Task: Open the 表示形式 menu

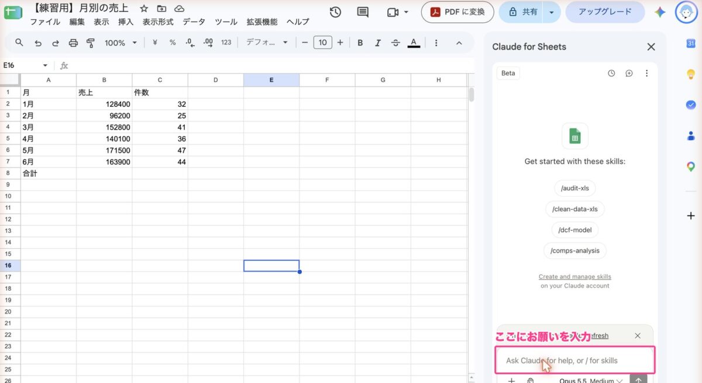Action: coord(158,22)
